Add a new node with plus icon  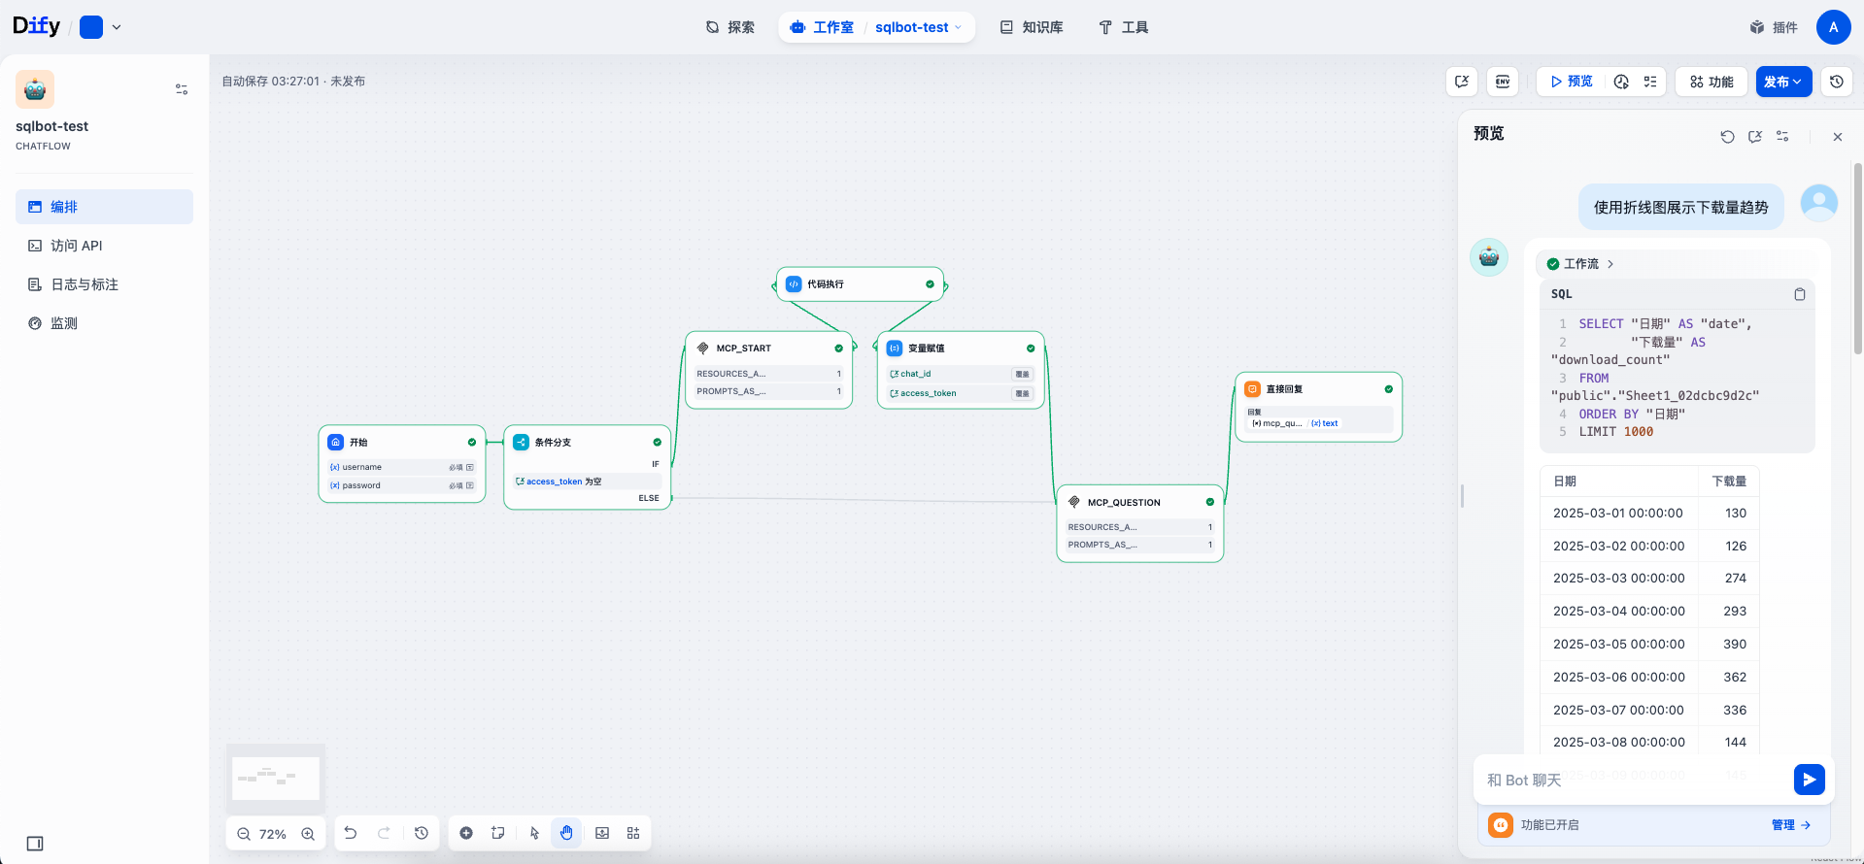[x=466, y=833]
